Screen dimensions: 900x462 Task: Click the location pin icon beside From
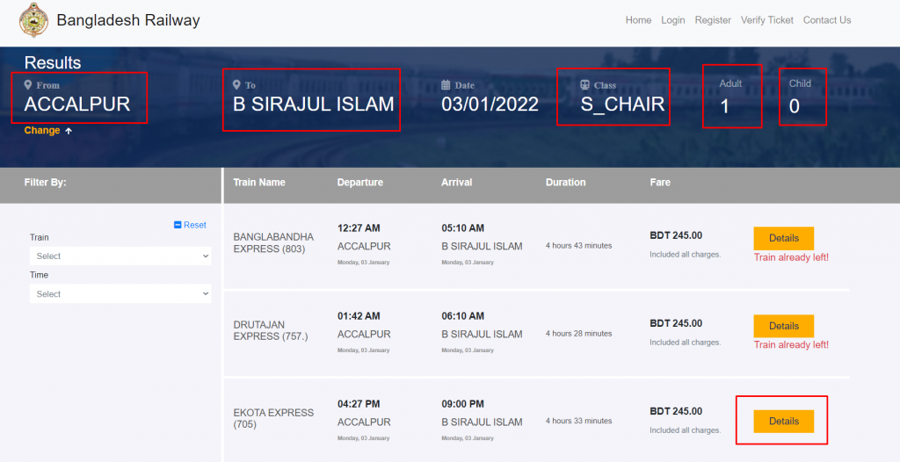click(27, 85)
